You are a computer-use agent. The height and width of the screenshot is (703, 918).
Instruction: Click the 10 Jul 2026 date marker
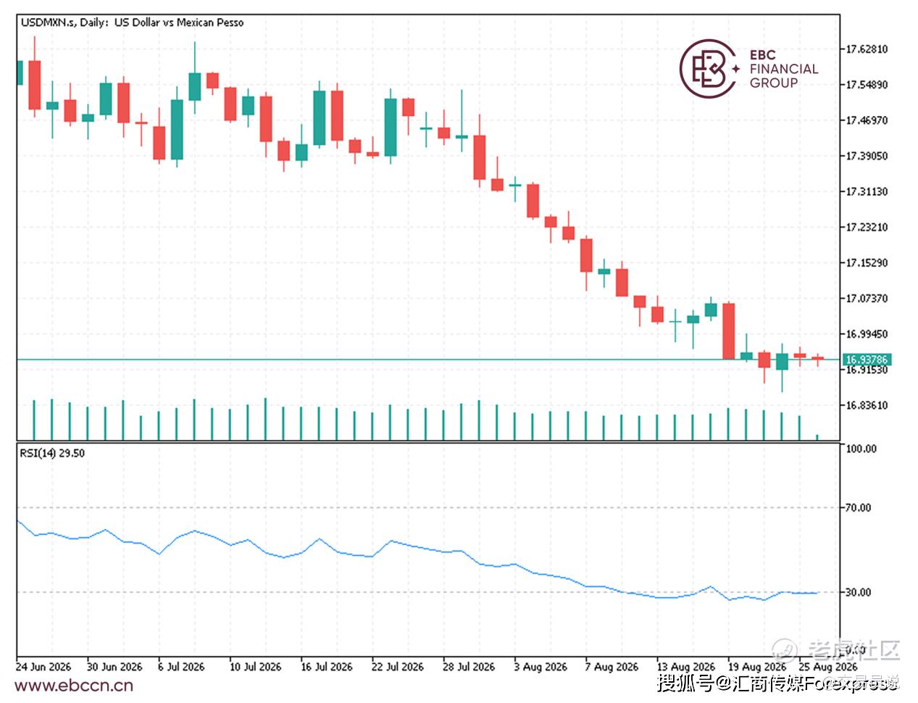[255, 666]
